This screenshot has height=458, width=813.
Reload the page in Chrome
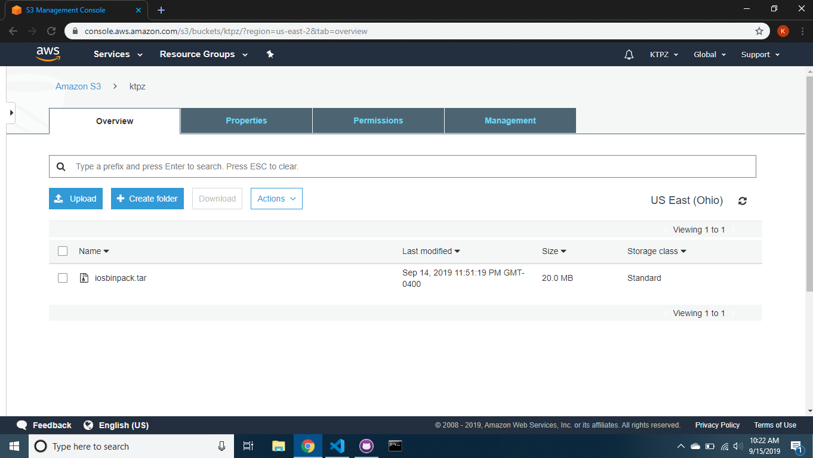coord(51,31)
